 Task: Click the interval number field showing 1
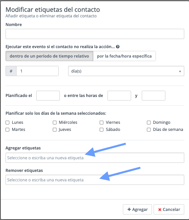point(37,71)
